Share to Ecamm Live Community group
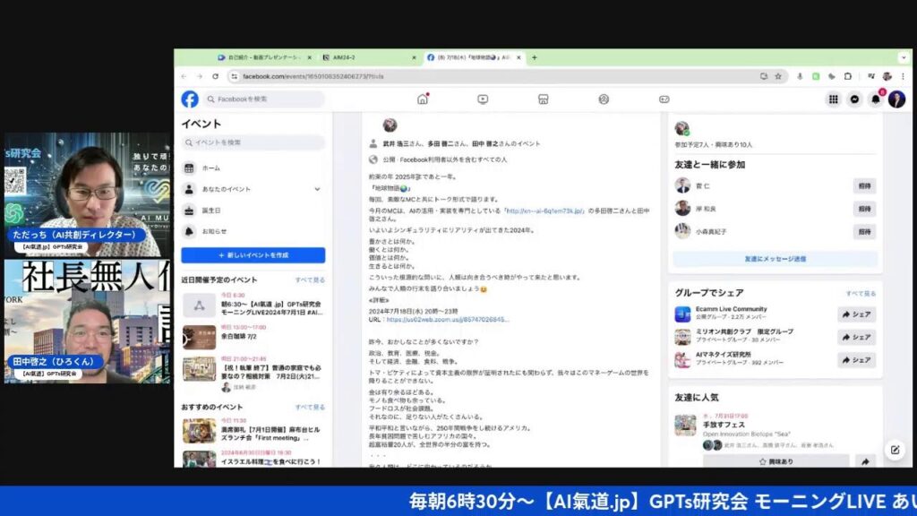 (x=856, y=314)
